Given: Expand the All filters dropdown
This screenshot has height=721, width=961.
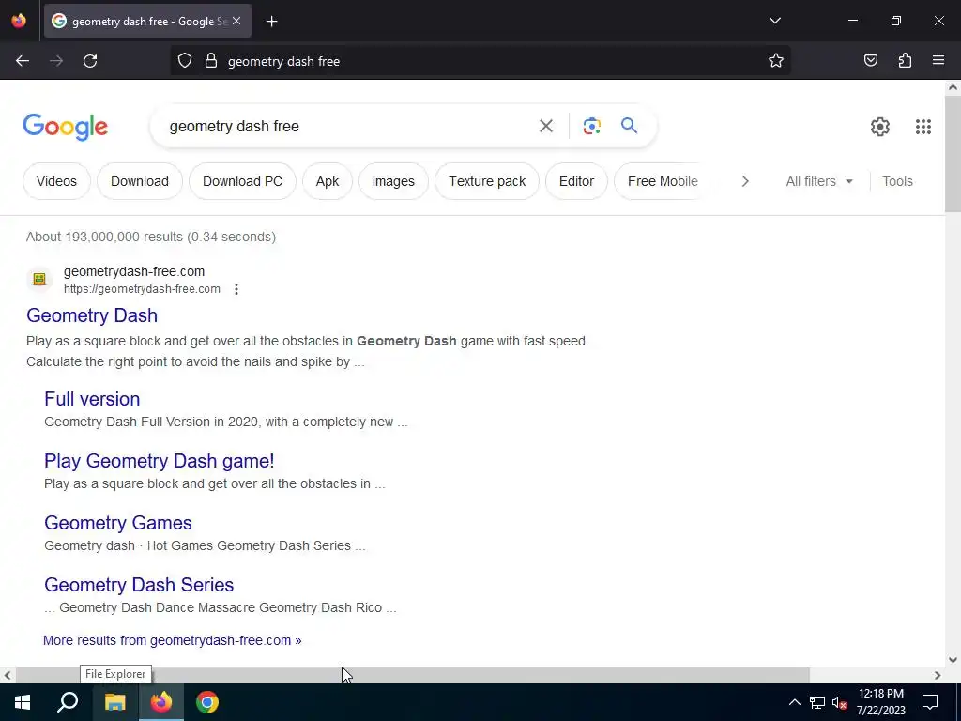Looking at the screenshot, I should pyautogui.click(x=818, y=181).
